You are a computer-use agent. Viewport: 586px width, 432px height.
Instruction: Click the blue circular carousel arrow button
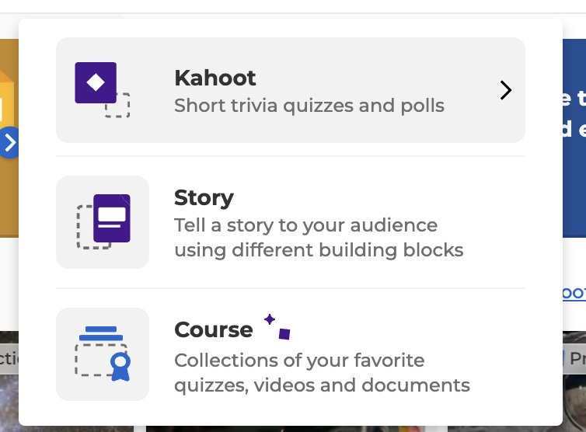(x=9, y=142)
